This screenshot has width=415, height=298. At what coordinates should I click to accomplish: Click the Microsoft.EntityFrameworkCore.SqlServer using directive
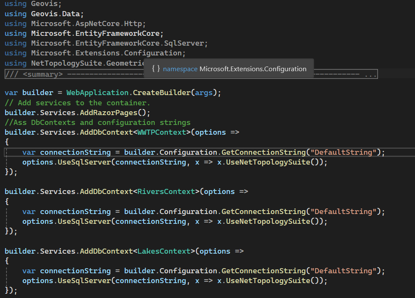tap(119, 43)
